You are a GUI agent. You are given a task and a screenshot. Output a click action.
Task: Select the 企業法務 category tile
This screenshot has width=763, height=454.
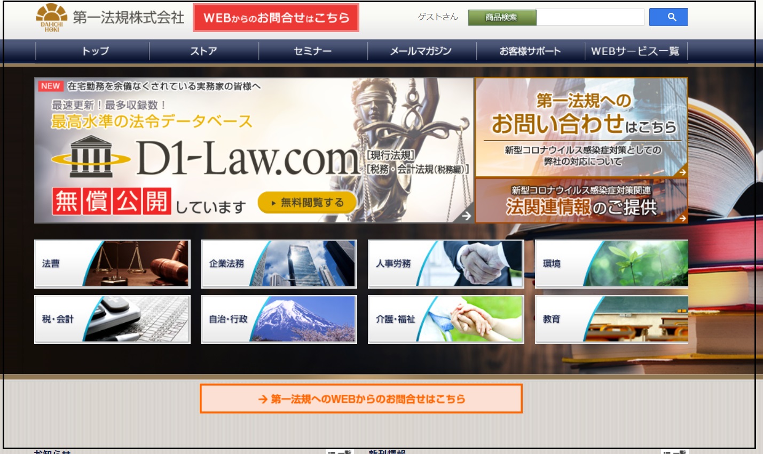point(279,264)
